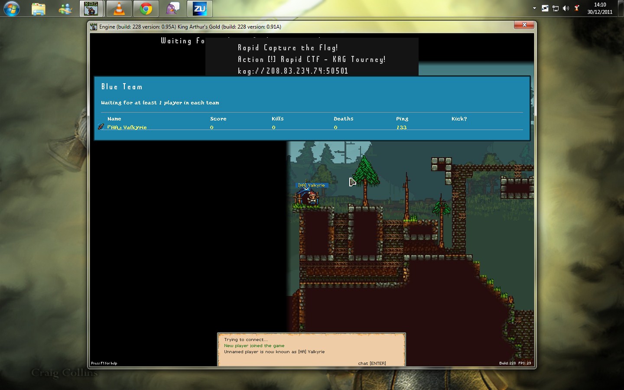Image resolution: width=624 pixels, height=390 pixels.
Task: Select [HA] Valkyrie row in scoreboard
Action: 127,127
